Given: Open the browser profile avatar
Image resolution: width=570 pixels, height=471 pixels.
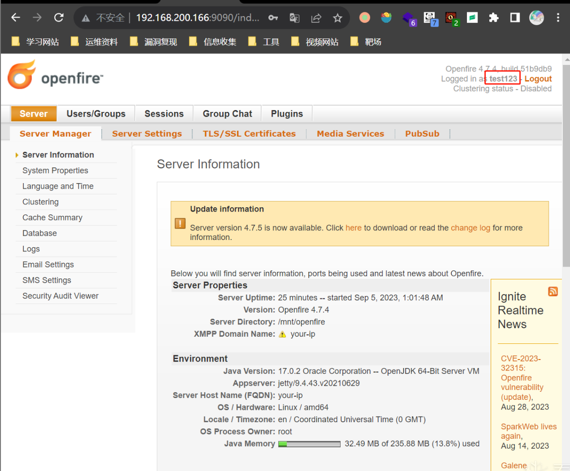Looking at the screenshot, I should click(x=537, y=18).
